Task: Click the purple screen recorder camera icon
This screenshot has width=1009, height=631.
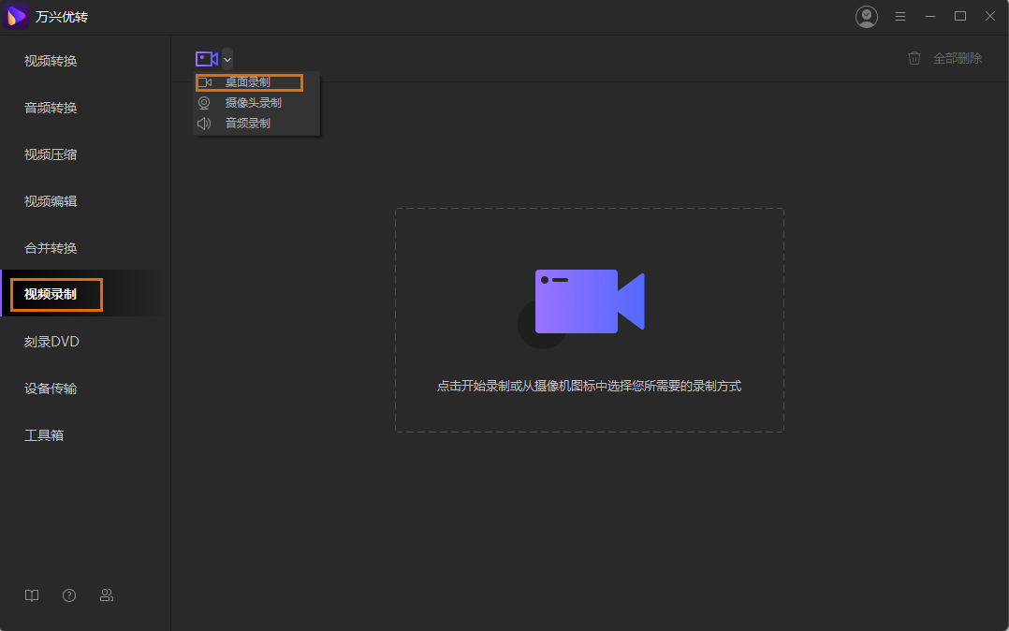Action: [206, 59]
